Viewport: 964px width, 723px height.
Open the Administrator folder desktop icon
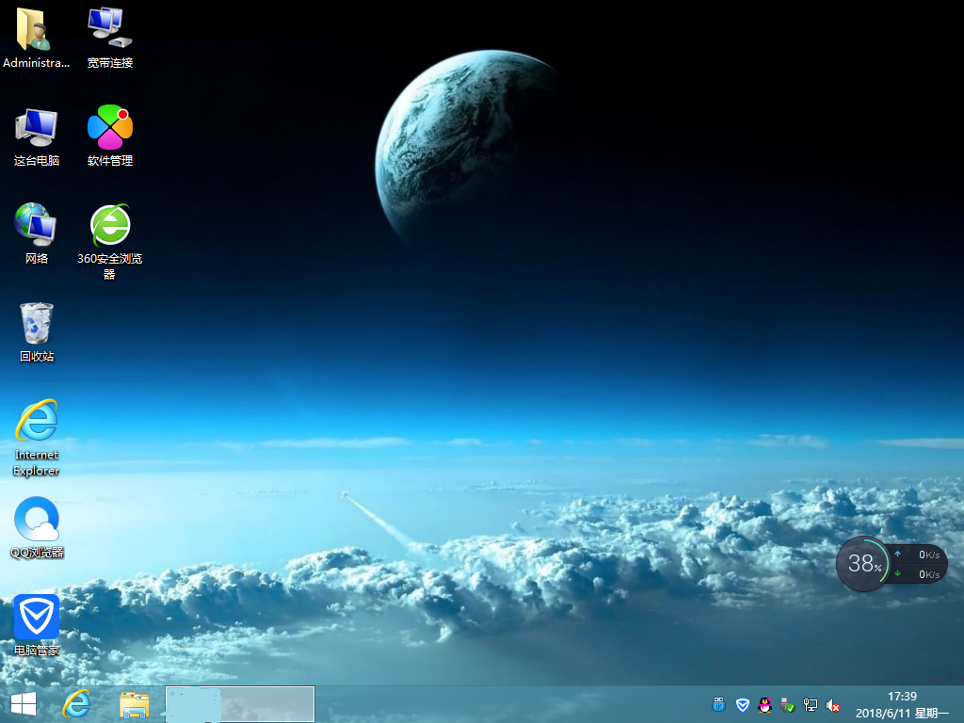36,32
